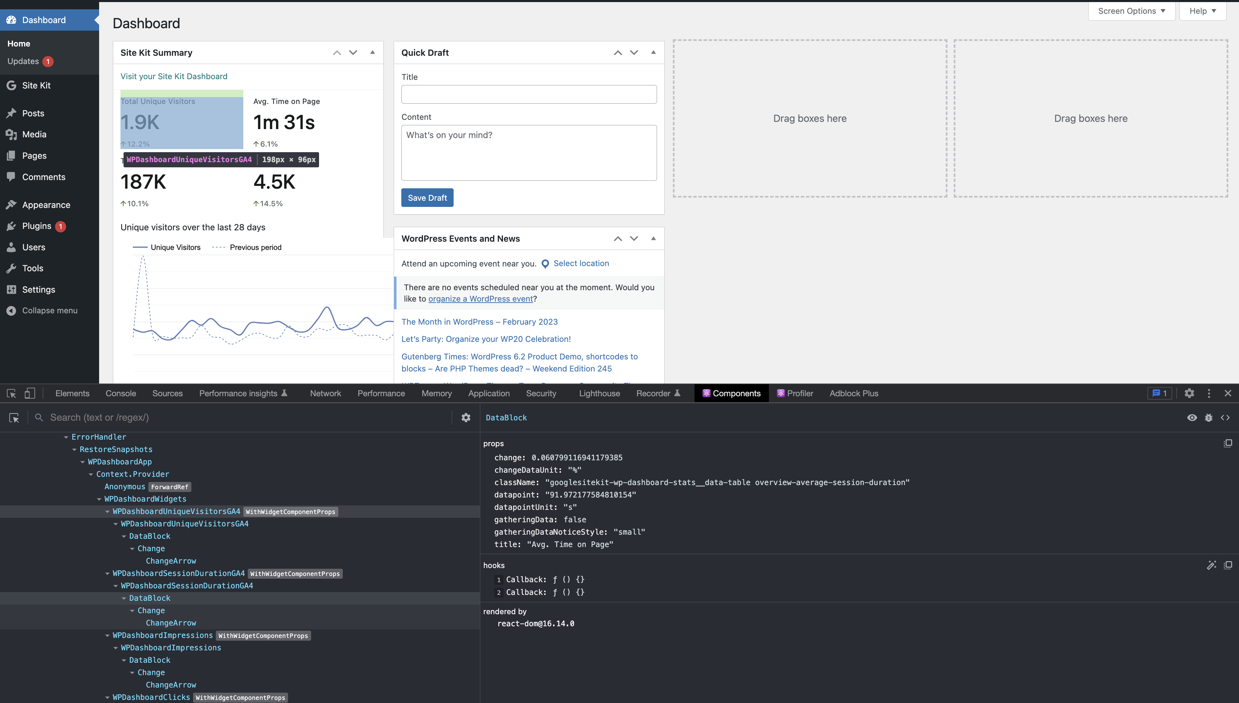The image size is (1239, 703).
Task: Click the bug icon to log DataBlock data
Action: coord(1209,418)
